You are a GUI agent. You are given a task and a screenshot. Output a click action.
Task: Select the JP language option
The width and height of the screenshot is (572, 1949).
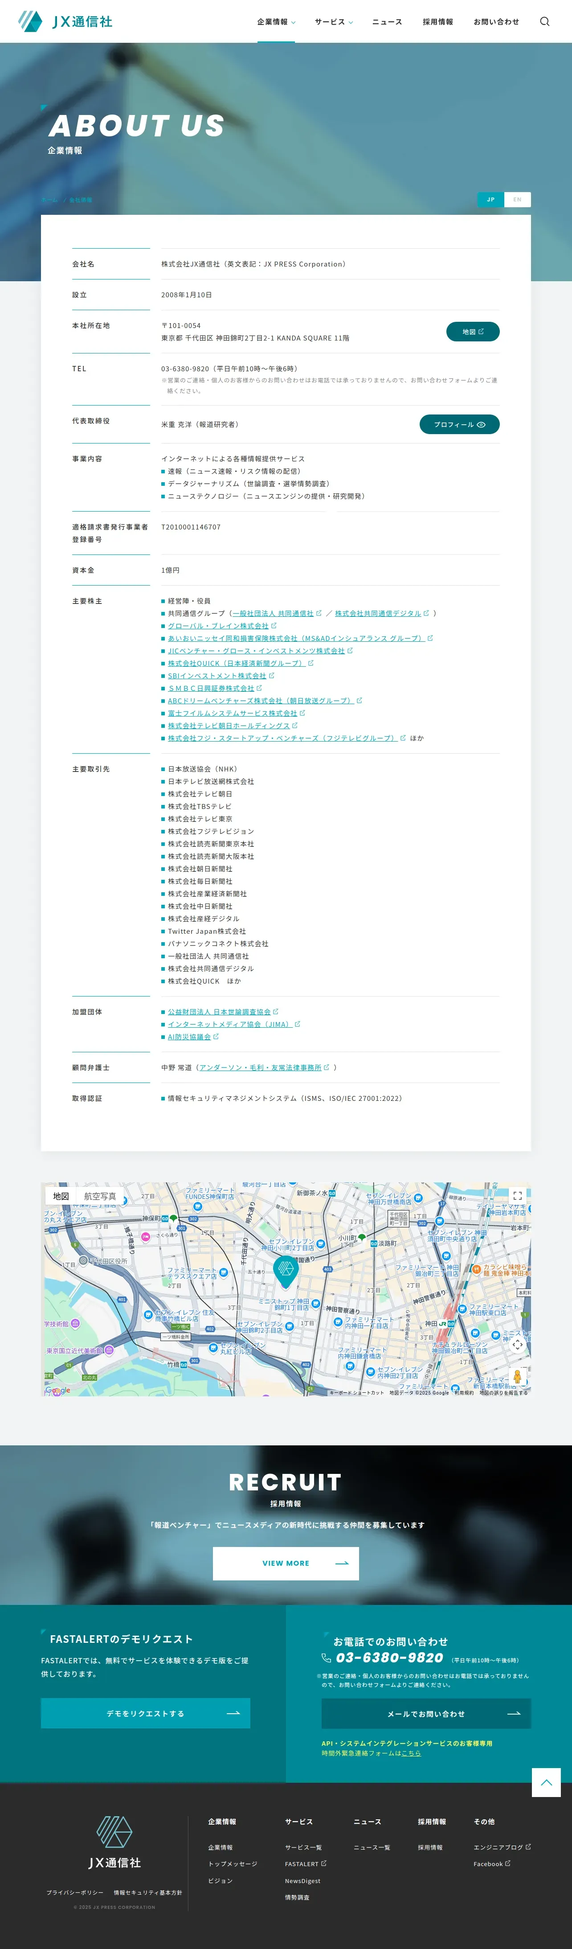491,200
